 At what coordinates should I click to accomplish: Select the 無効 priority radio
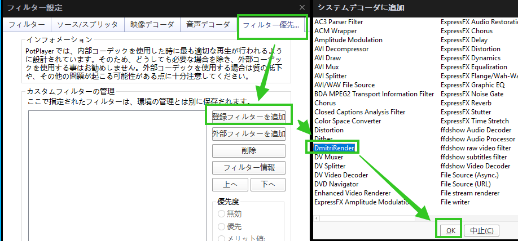[x=230, y=214]
